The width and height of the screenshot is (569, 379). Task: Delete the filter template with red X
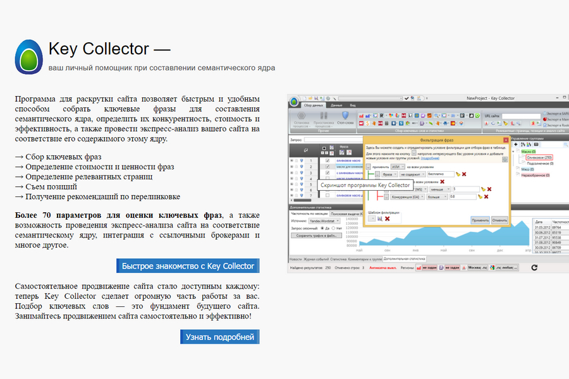(x=388, y=219)
